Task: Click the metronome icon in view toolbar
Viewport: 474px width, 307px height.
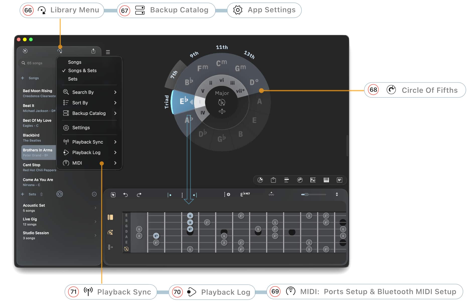Action: click(260, 180)
